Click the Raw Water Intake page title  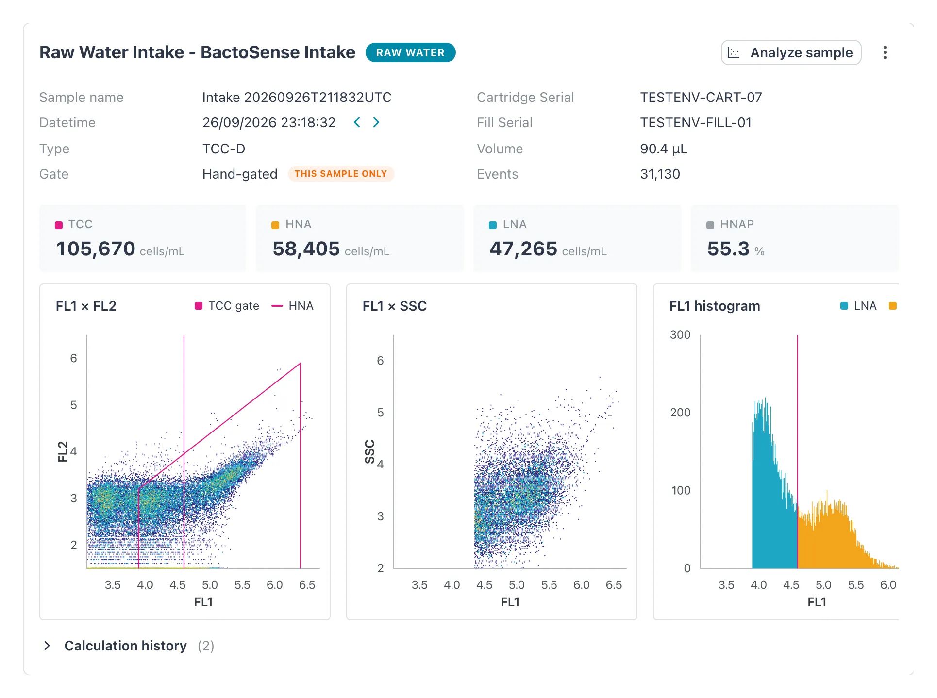pos(197,52)
